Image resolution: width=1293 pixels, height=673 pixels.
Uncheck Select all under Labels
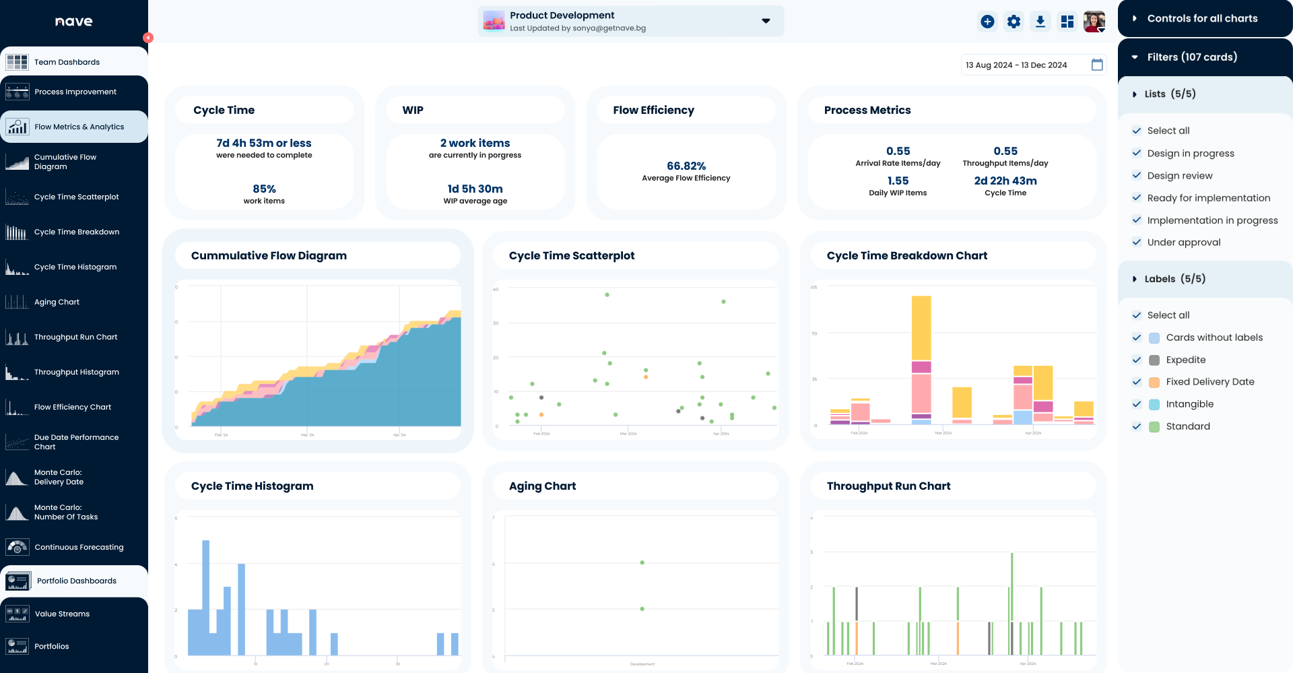point(1136,315)
